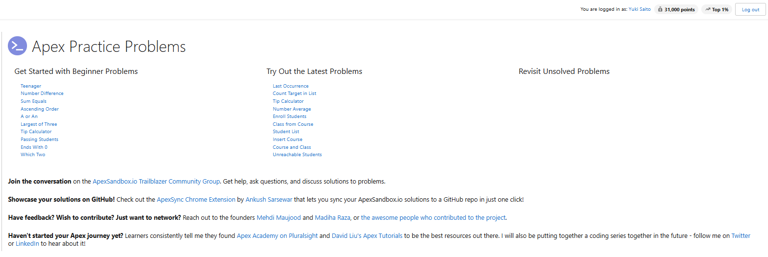
Task: Open the Teenager beginner problem
Action: (x=31, y=86)
